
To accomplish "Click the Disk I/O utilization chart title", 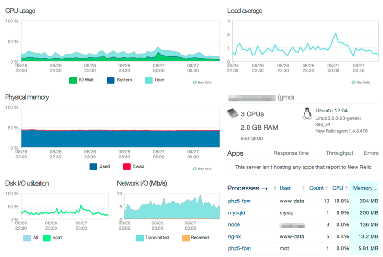I will click(27, 183).
